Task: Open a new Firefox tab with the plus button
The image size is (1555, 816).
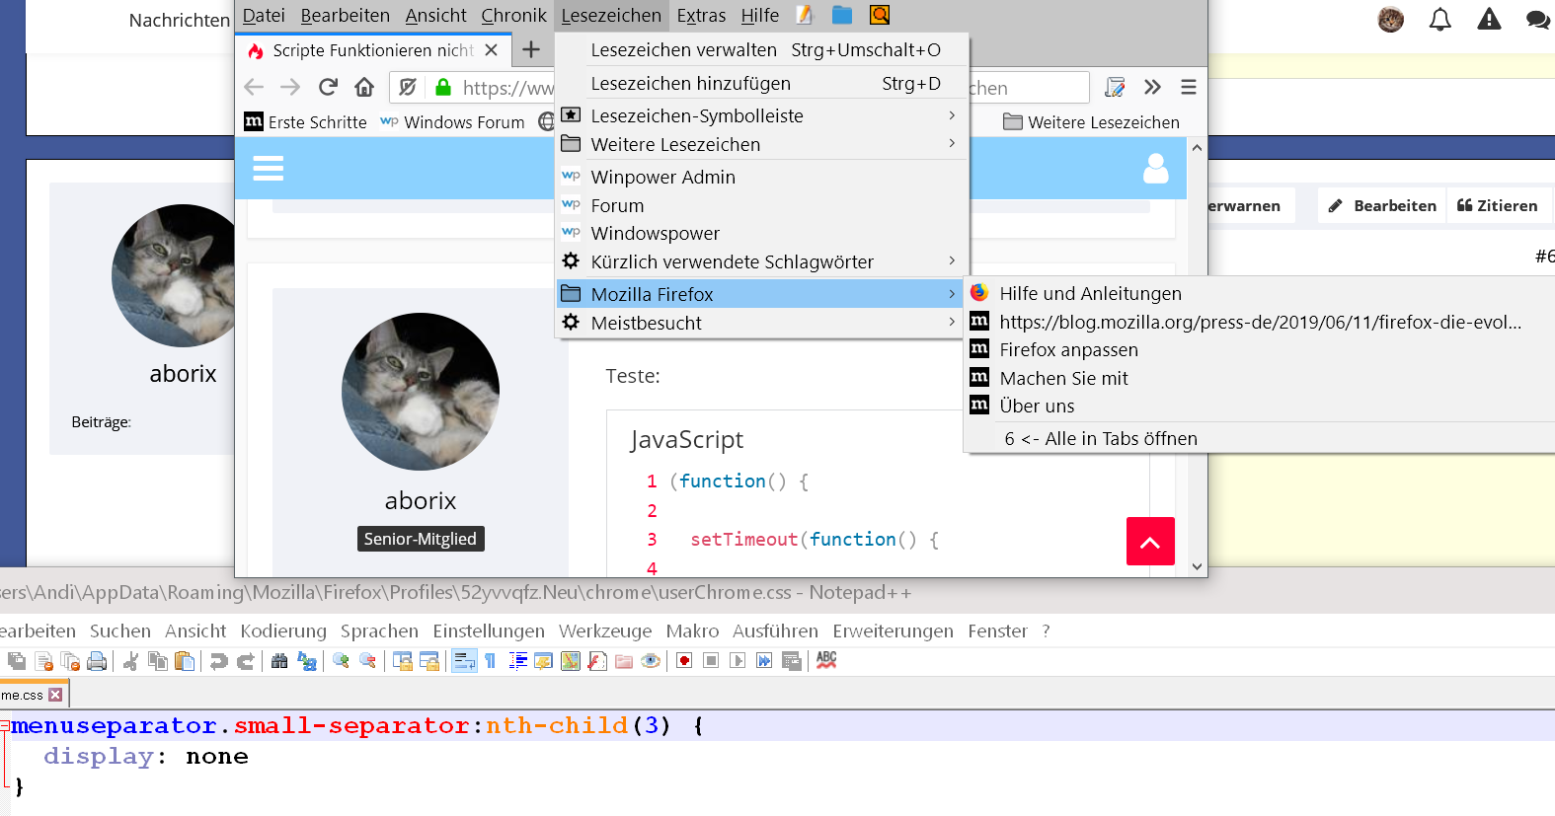Action: (x=531, y=50)
